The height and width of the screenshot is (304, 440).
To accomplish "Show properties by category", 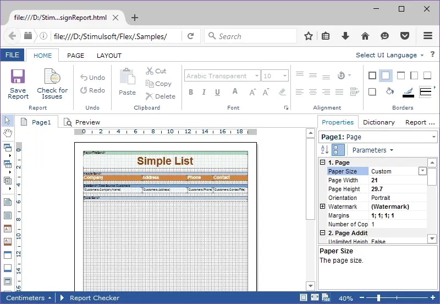I will pos(338,150).
